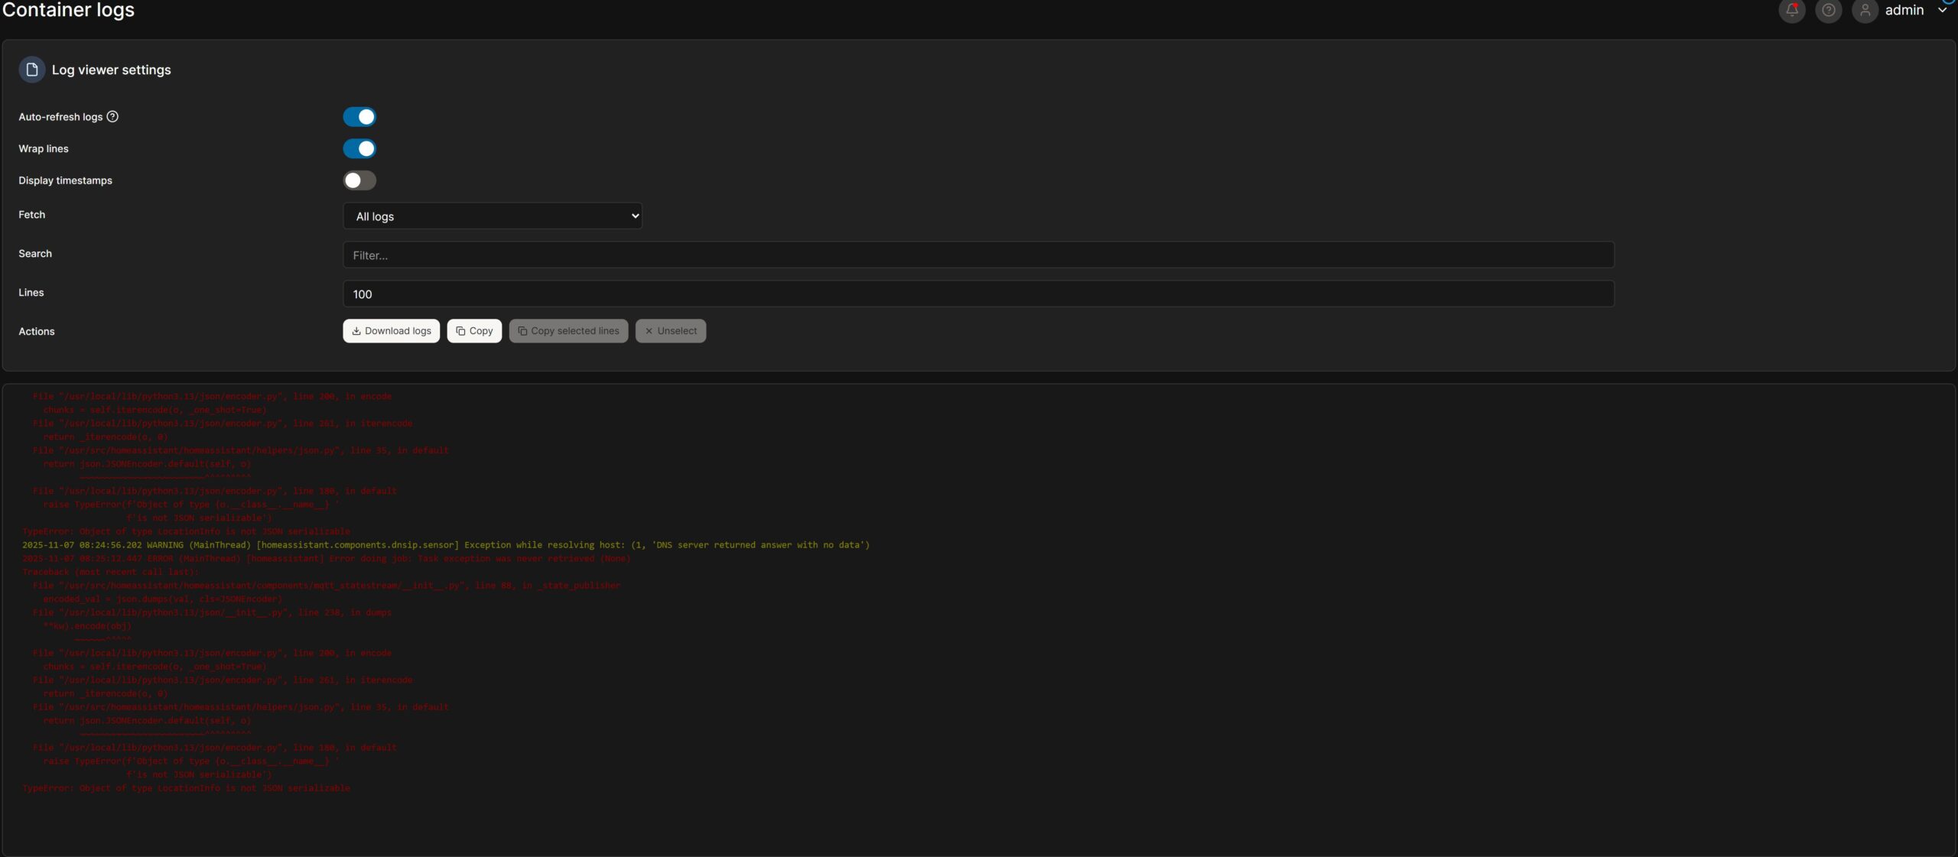Click the help question mark icon in header
This screenshot has height=857, width=1958.
pos(1828,10)
